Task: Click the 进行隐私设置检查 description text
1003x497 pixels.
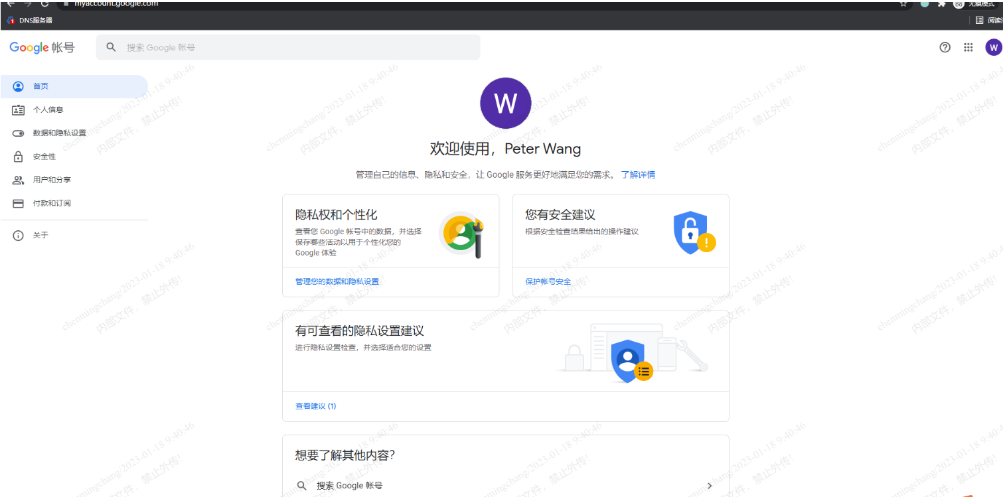Action: [x=363, y=348]
